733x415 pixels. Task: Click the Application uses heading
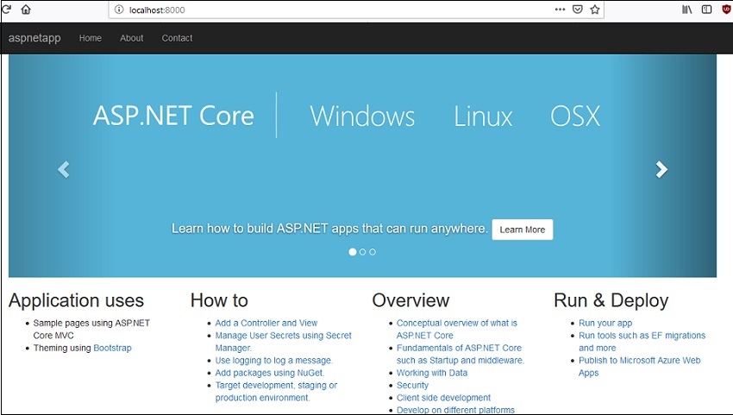click(76, 300)
